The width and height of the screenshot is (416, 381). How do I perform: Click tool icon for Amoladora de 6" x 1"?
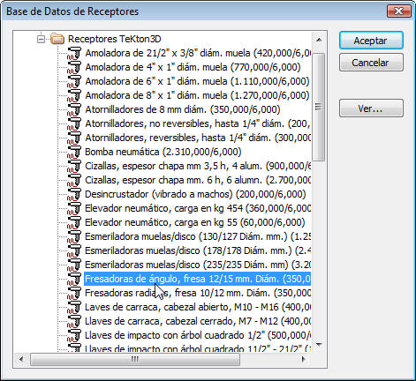pos(74,81)
